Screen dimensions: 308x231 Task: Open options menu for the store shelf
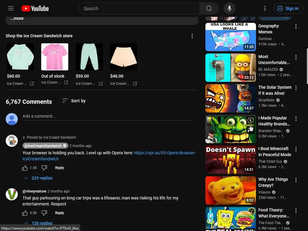coord(192,36)
